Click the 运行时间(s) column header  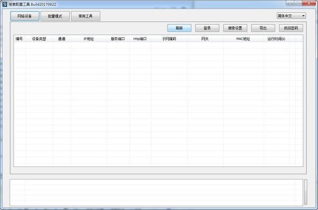click(x=276, y=39)
